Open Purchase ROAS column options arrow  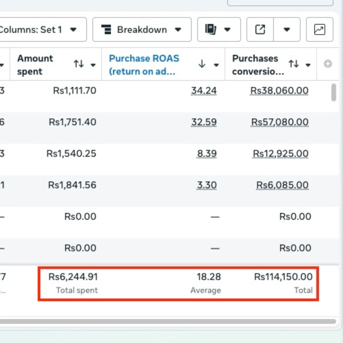coord(216,65)
